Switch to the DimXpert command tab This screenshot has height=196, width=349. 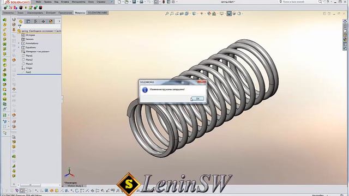pos(51,13)
